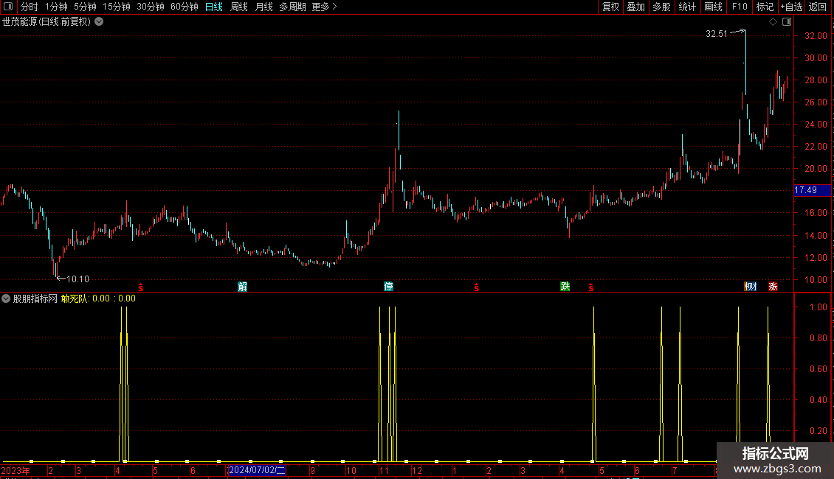834x479 pixels.
Task: Add stock via +自选 button
Action: point(791,7)
